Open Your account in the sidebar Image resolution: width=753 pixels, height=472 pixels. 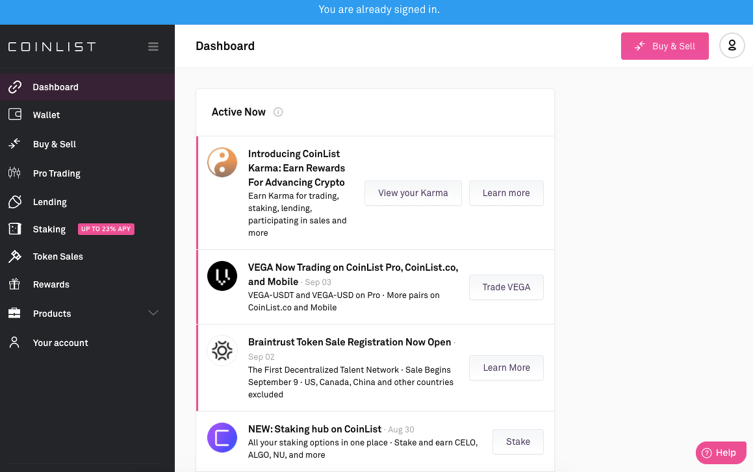(87, 343)
